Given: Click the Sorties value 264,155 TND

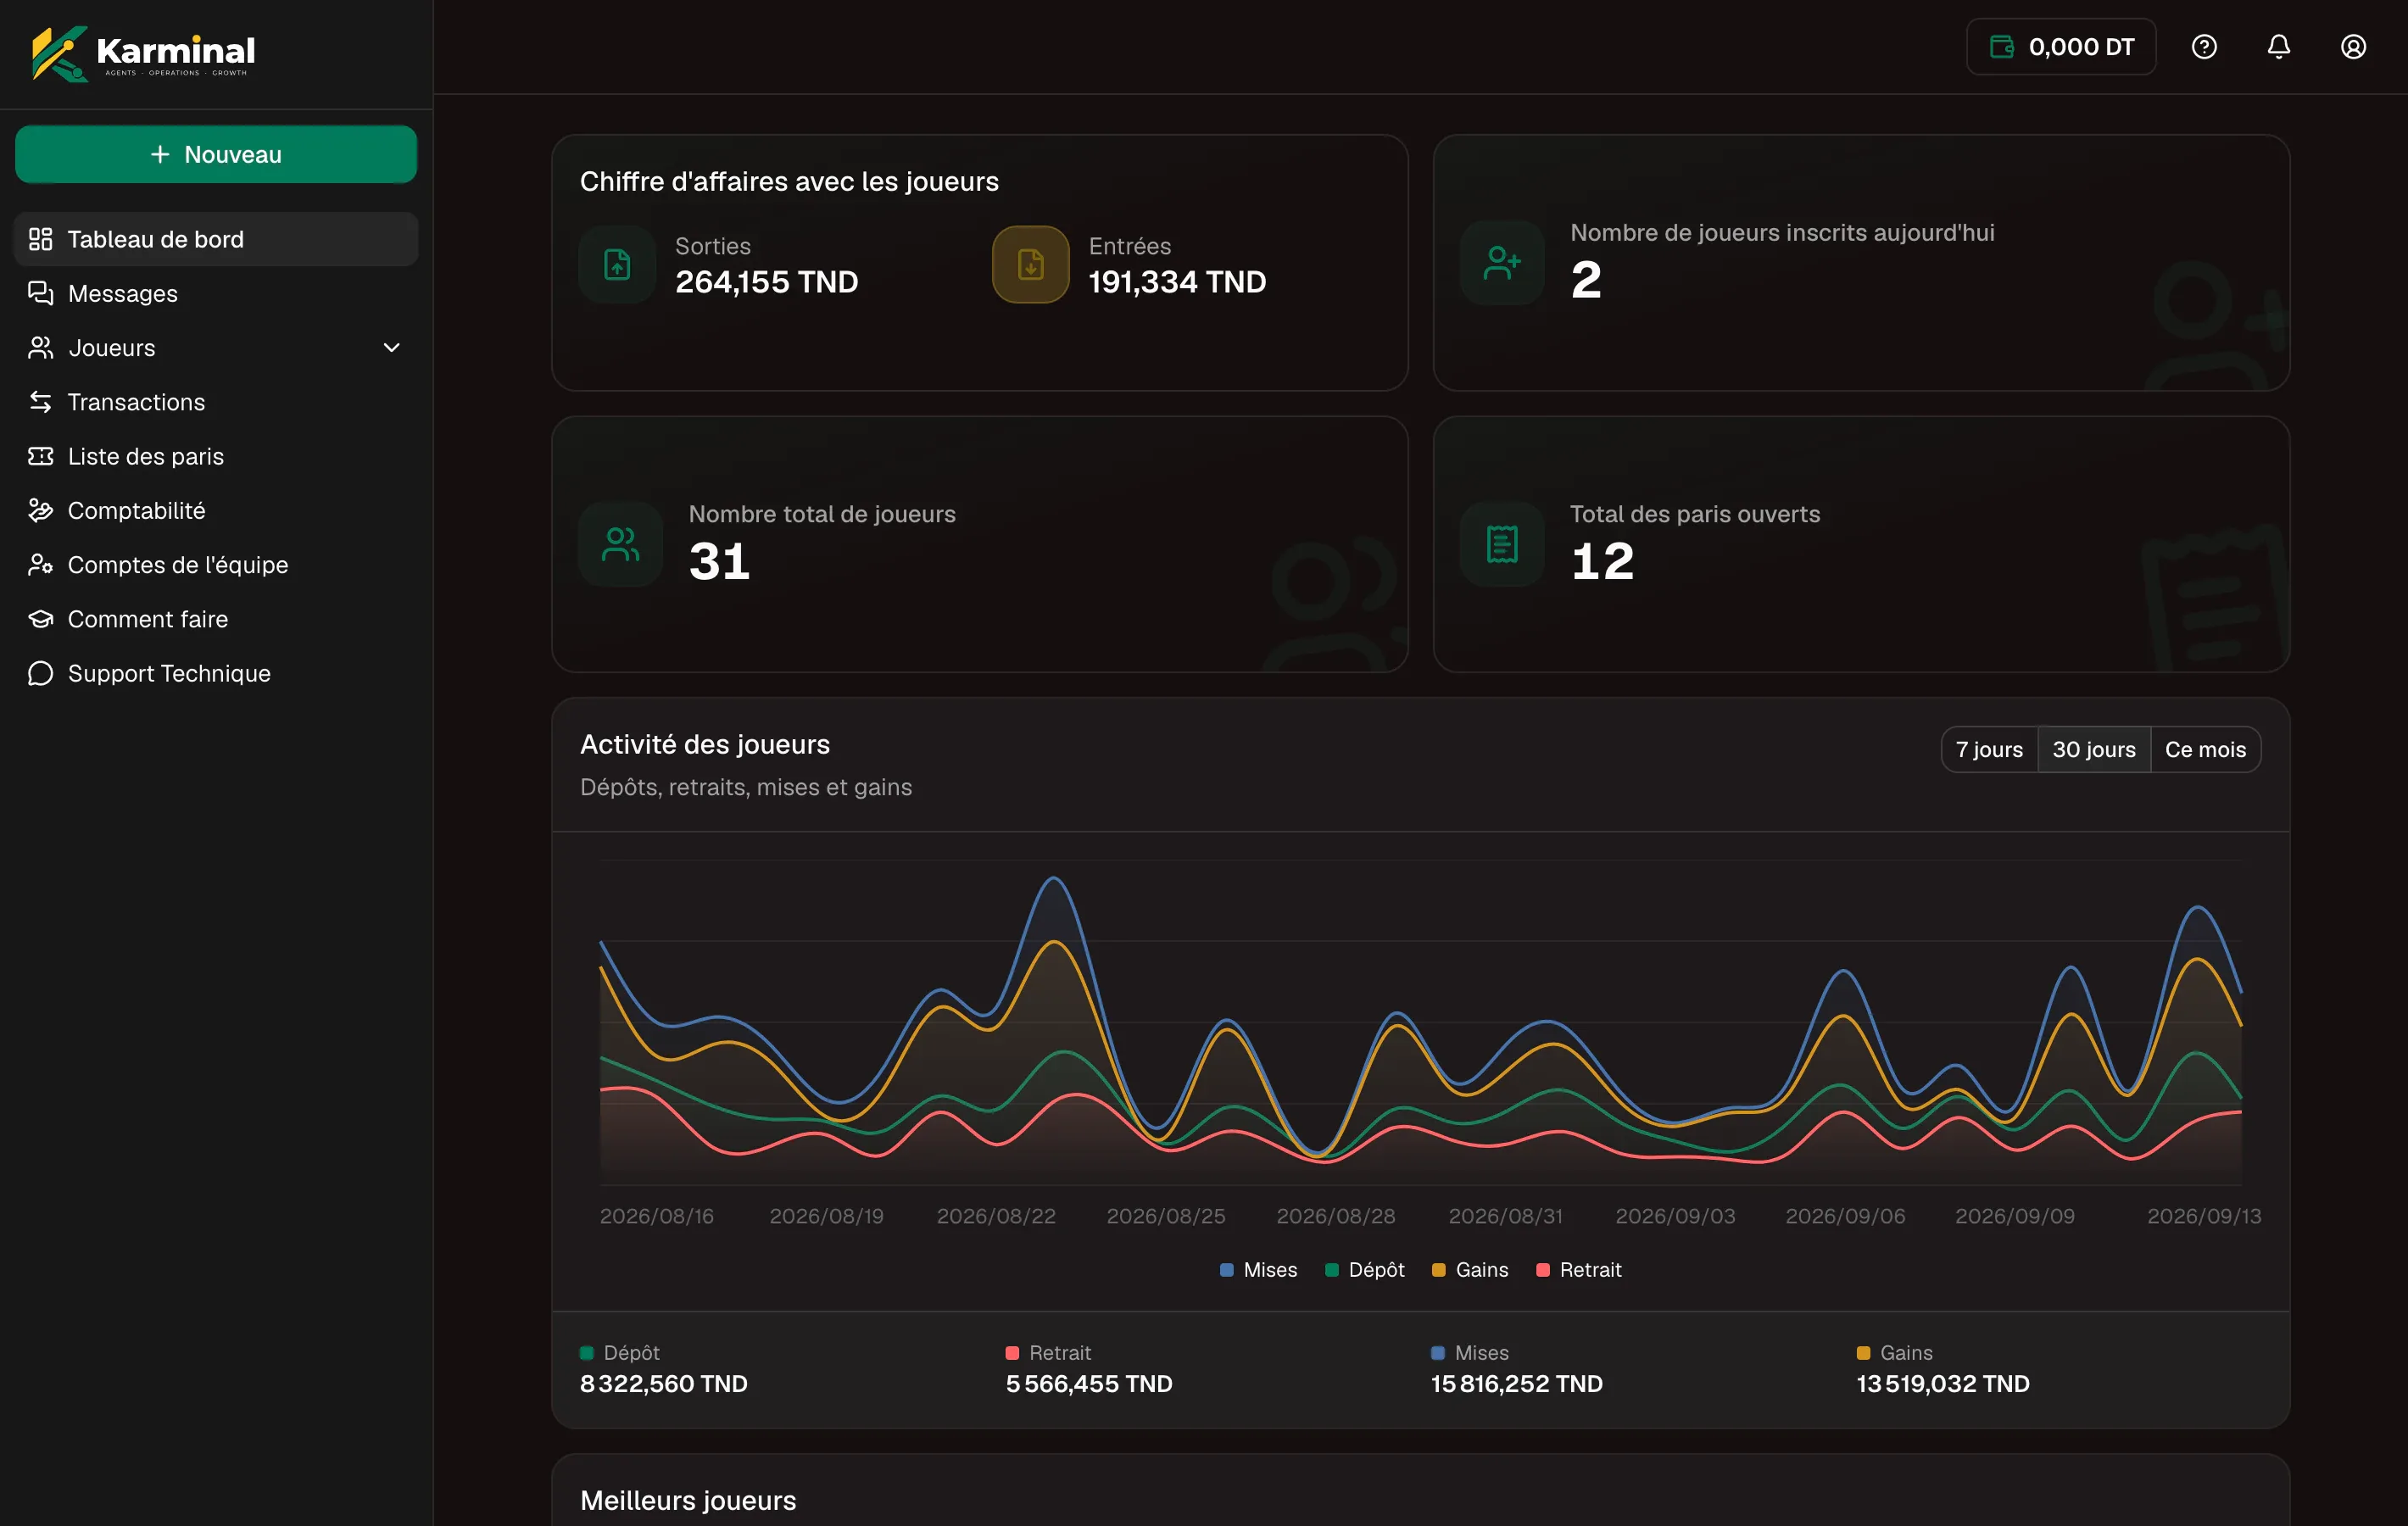Looking at the screenshot, I should pyautogui.click(x=767, y=282).
